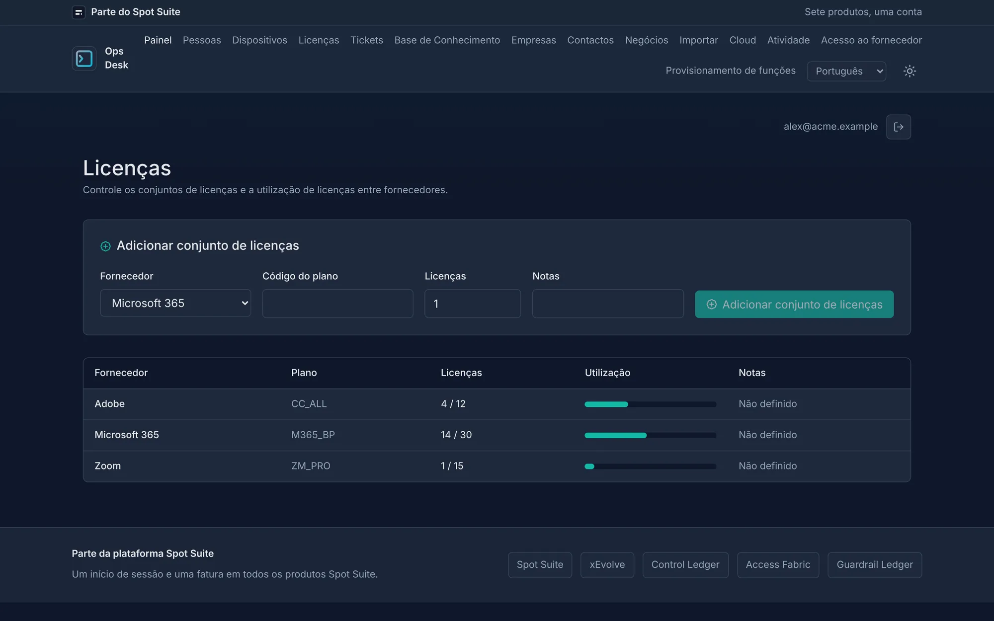Click the Zoom utilization progress bar

[x=650, y=466]
